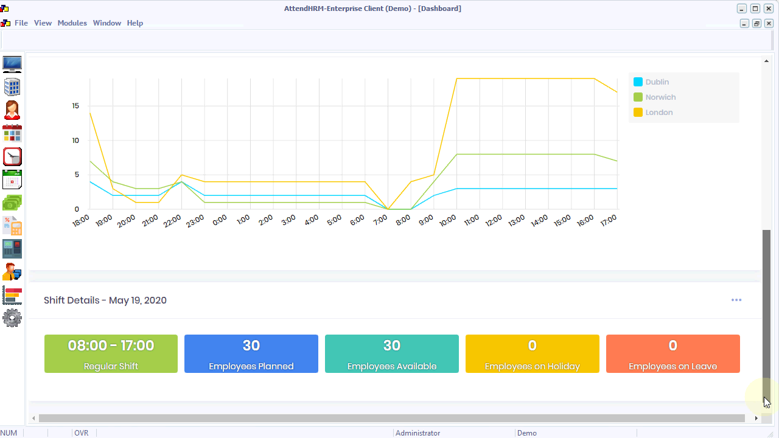Minimize the inner Dashboard child window
Image resolution: width=779 pixels, height=438 pixels.
coord(744,23)
